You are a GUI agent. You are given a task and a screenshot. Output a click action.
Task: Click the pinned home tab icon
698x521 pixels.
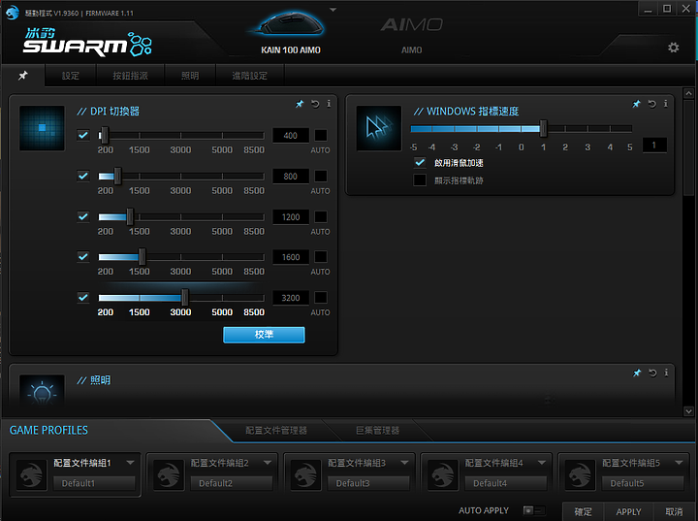click(22, 76)
